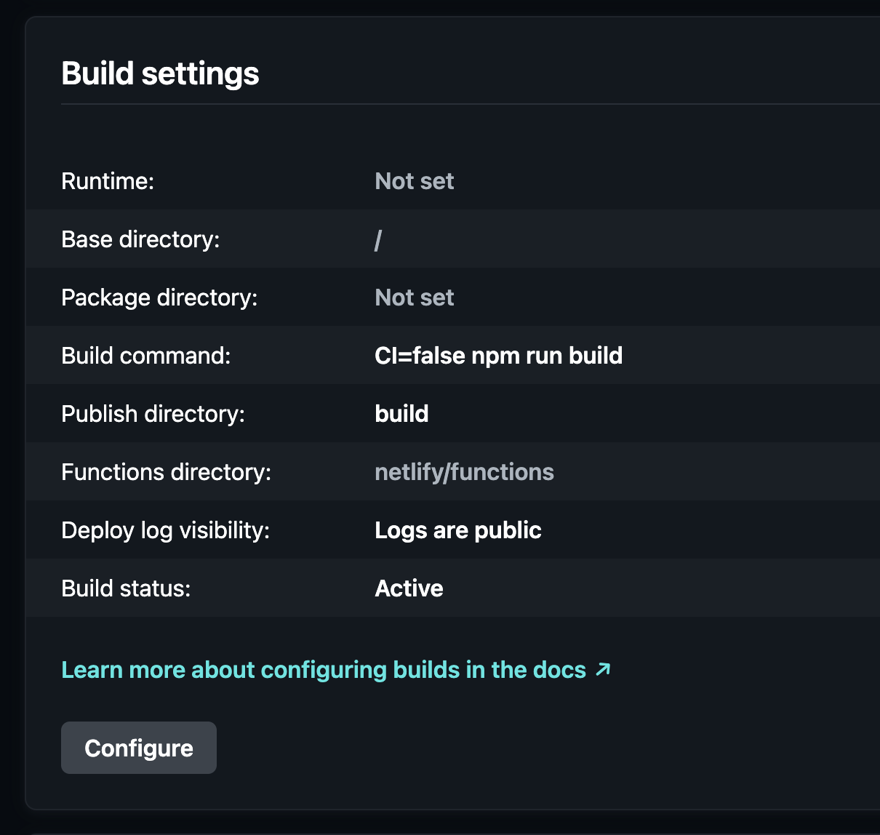Click the Publish directory "build" value
This screenshot has height=835, width=880.
click(x=401, y=414)
